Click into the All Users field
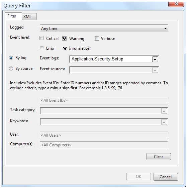187x189 pixels. (104, 135)
